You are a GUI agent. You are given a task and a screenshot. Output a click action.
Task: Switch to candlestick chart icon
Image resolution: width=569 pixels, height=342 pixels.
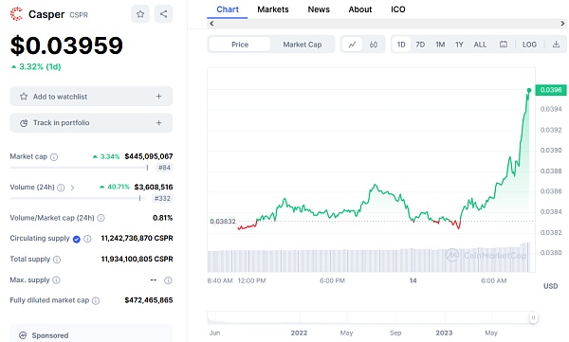374,45
